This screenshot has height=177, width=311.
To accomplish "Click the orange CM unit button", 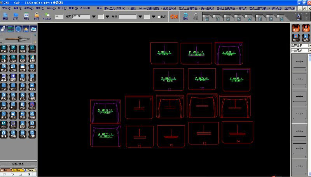I will [x=174, y=17].
